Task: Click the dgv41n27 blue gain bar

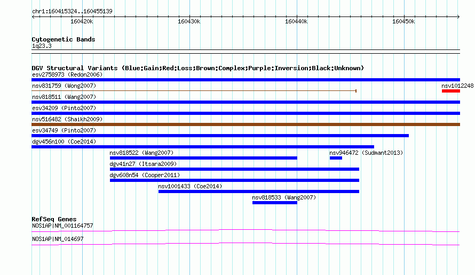Action: [x=234, y=169]
